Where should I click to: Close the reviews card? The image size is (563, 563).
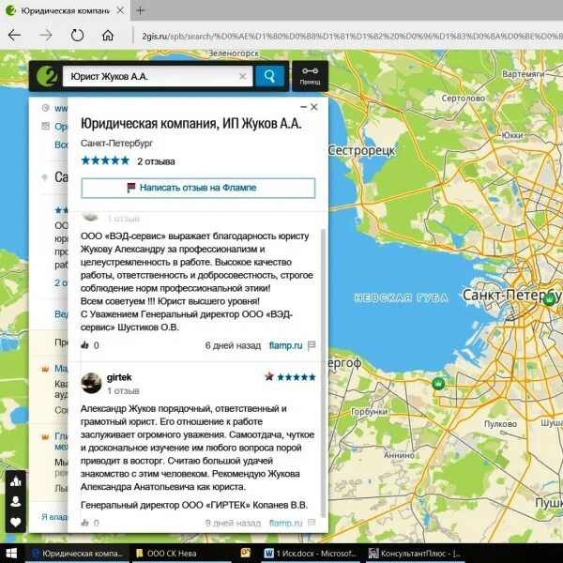click(314, 107)
